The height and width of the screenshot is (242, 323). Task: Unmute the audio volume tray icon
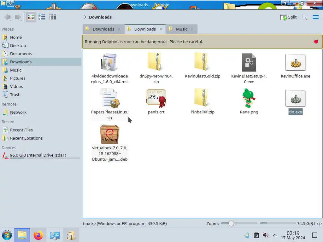[x=266, y=235]
